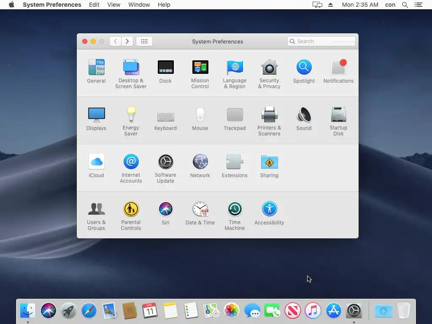Open Mouse preferences pane
The width and height of the screenshot is (432, 324).
point(200,119)
